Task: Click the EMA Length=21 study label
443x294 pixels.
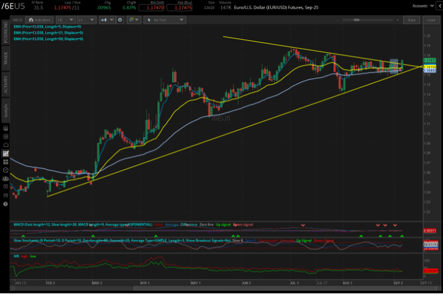Action: pyautogui.click(x=48, y=33)
